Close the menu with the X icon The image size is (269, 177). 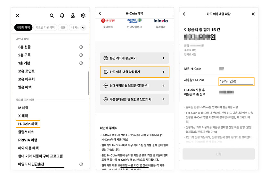17,16
